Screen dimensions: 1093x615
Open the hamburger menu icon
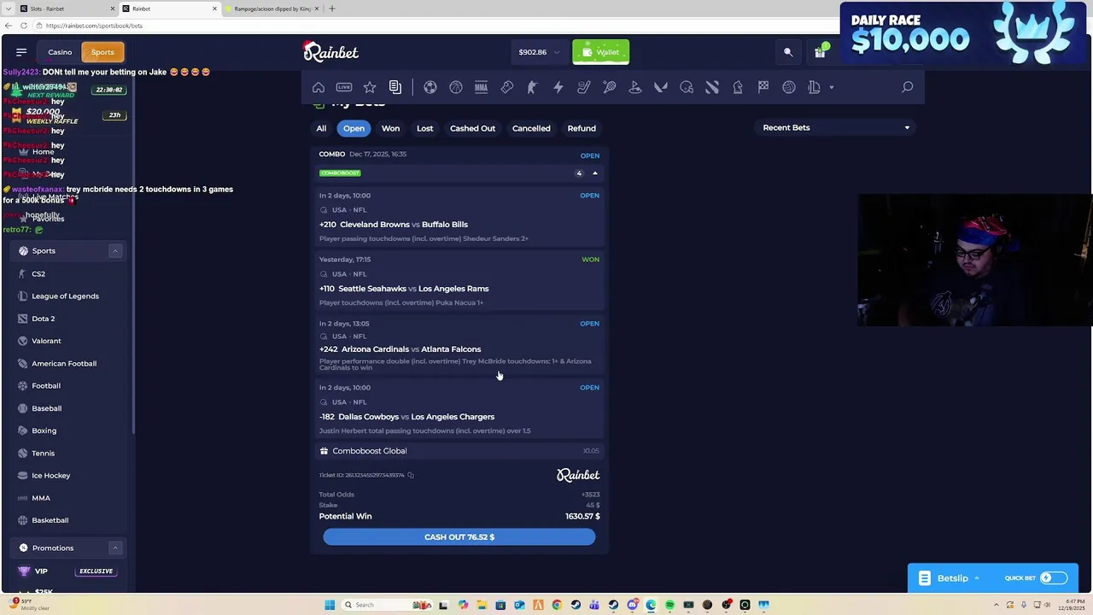tap(21, 52)
